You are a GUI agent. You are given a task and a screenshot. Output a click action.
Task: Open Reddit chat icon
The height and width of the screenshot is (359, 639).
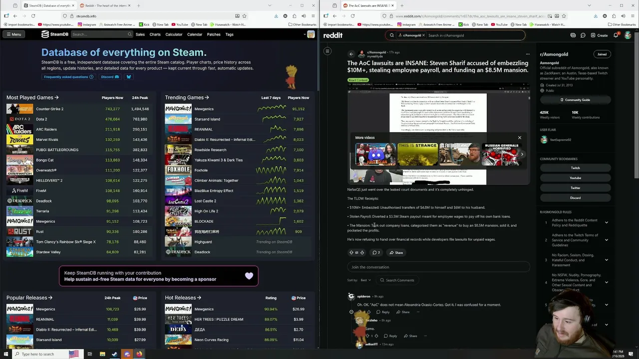[x=583, y=35]
